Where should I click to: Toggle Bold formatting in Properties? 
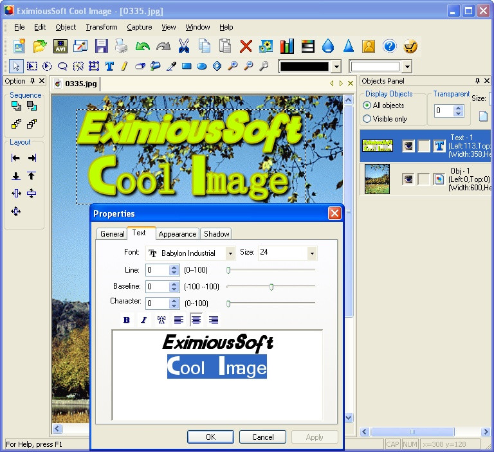tap(127, 320)
